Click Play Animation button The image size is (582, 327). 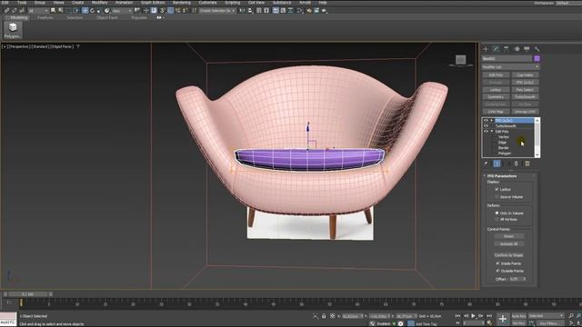tap(473, 316)
